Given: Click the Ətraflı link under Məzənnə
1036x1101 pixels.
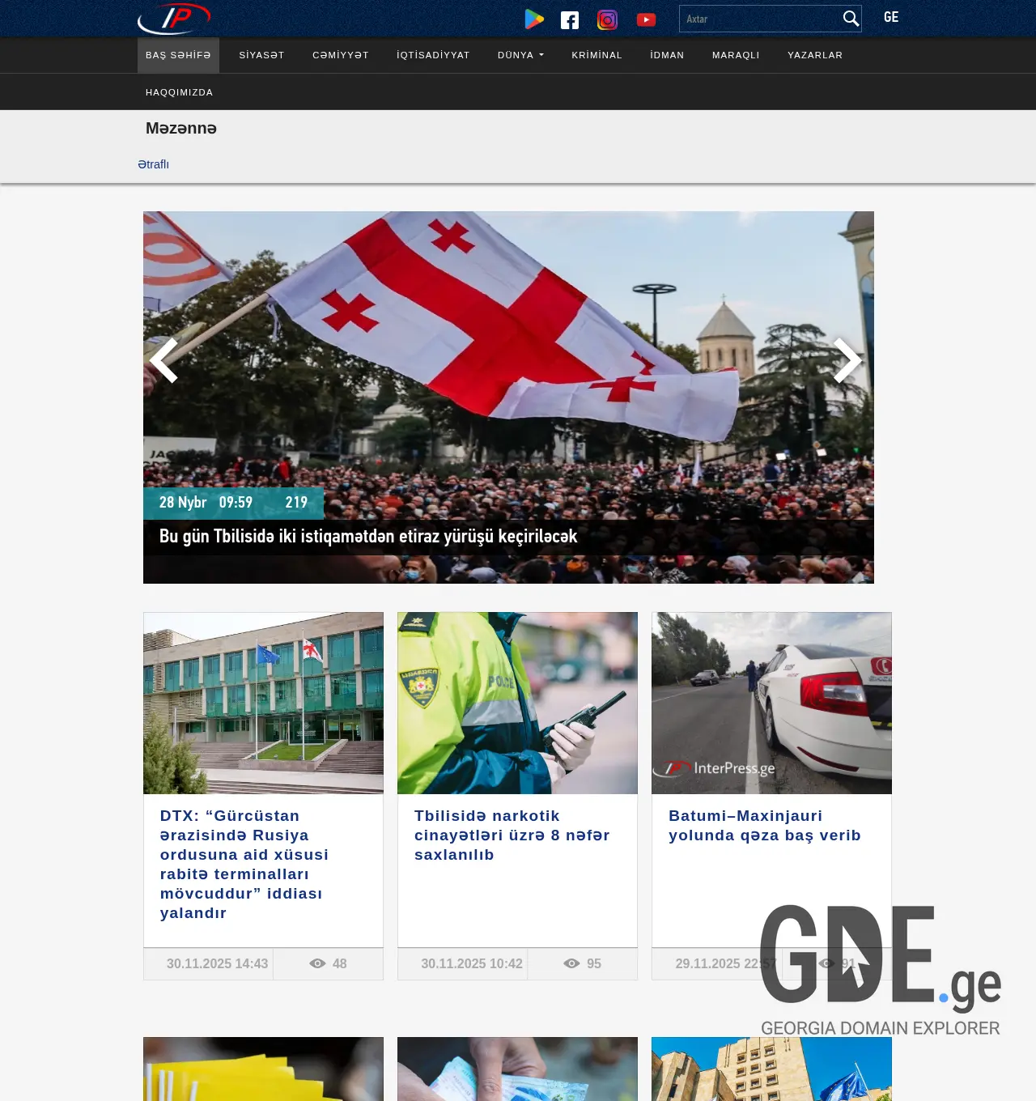Looking at the screenshot, I should [154, 164].
